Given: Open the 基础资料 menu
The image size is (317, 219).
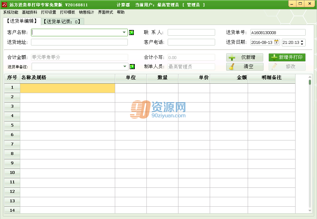Looking at the screenshot, I should click(x=29, y=12).
